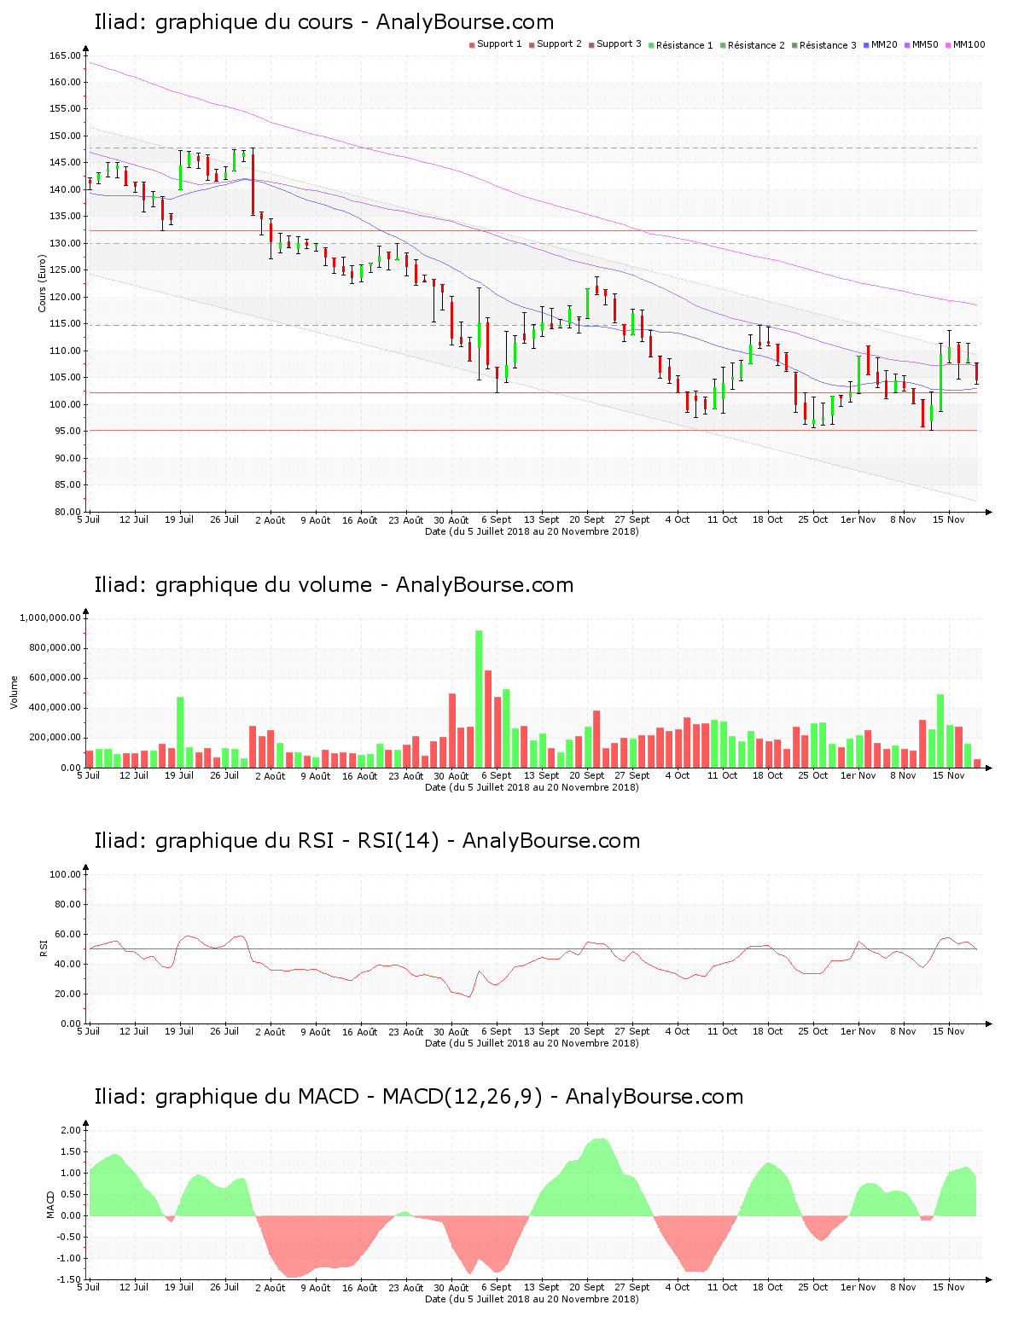Click the MM50 purple legend swatch
The image size is (1024, 1322).
click(x=908, y=44)
